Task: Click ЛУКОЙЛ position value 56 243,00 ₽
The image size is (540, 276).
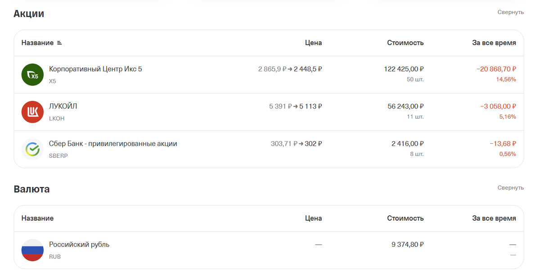Action: [x=405, y=107]
